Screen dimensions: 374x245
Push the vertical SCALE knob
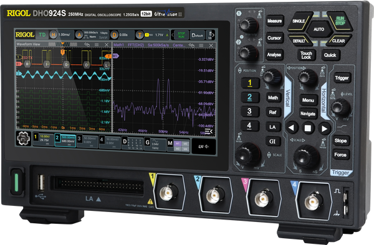coord(248,155)
